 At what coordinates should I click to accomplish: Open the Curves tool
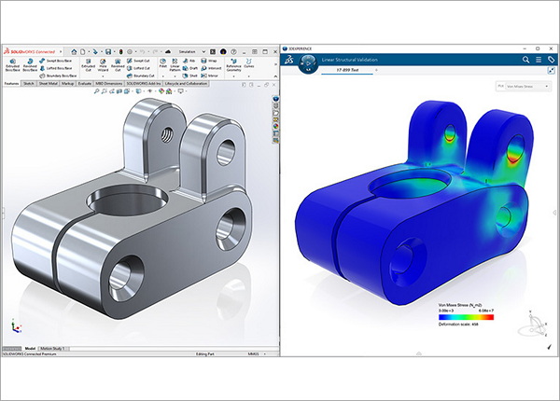(249, 63)
